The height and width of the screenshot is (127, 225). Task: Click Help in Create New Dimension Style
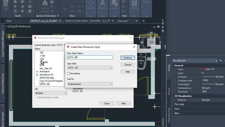[128, 72]
